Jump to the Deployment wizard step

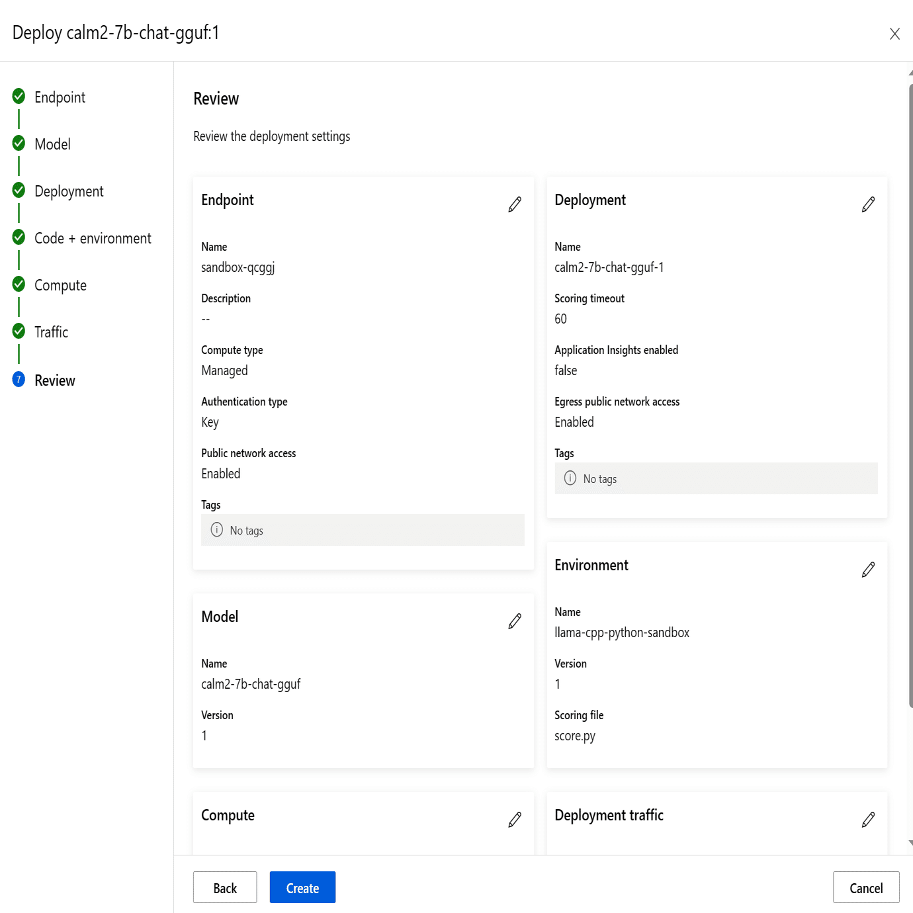pyautogui.click(x=69, y=191)
